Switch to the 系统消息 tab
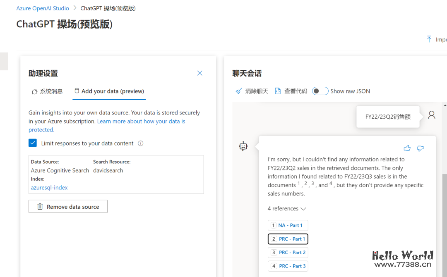The width and height of the screenshot is (447, 277). [47, 91]
